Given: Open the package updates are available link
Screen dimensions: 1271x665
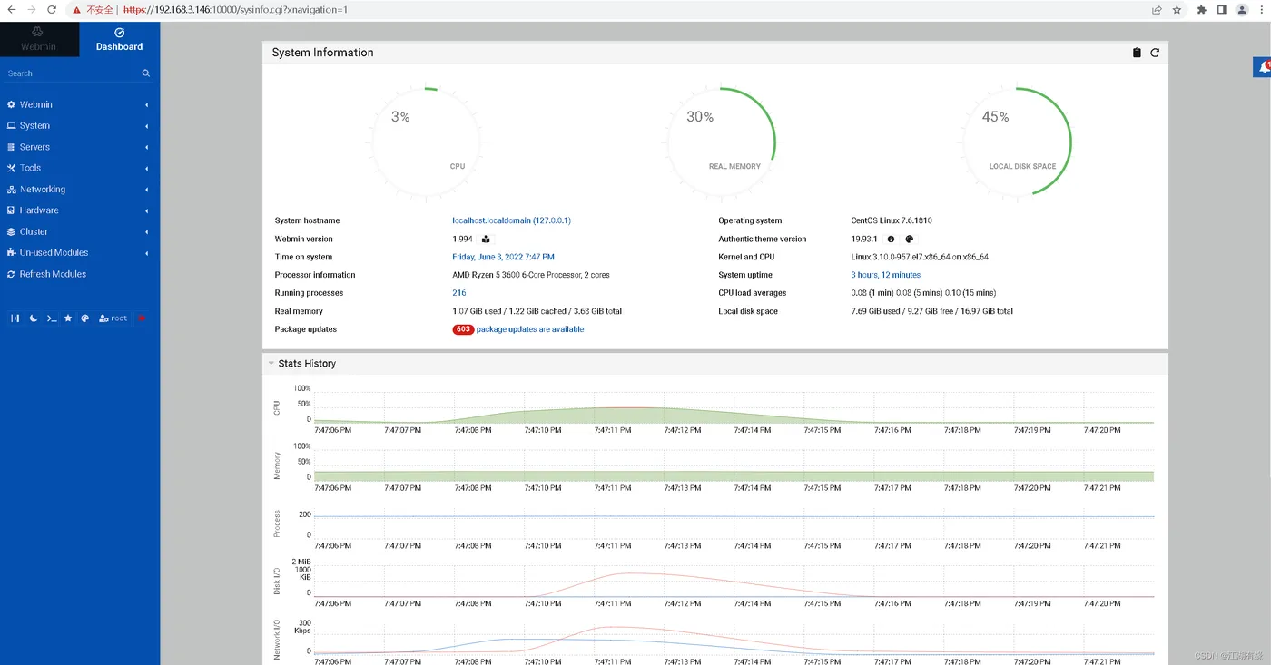Looking at the screenshot, I should coord(530,329).
